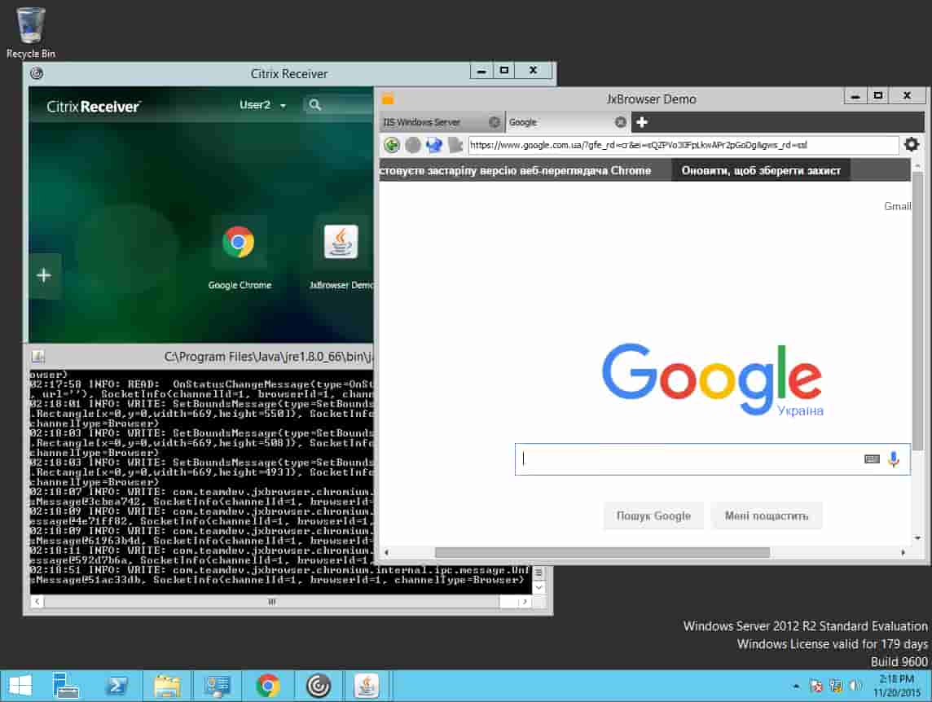Click the JxBrowser vertical scrollbar thumb
The height and width of the screenshot is (702, 932).
coord(918,309)
